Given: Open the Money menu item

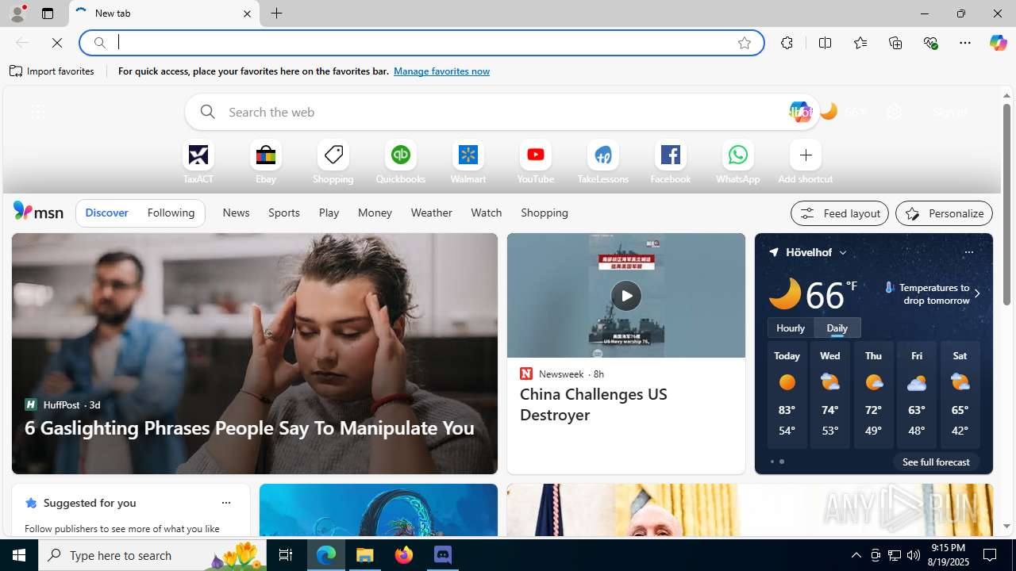Looking at the screenshot, I should 375,213.
